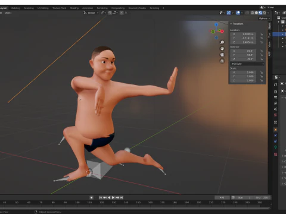The height and width of the screenshot is (214, 286).
Task: Click the Scene name field
Action: [x=276, y=7]
